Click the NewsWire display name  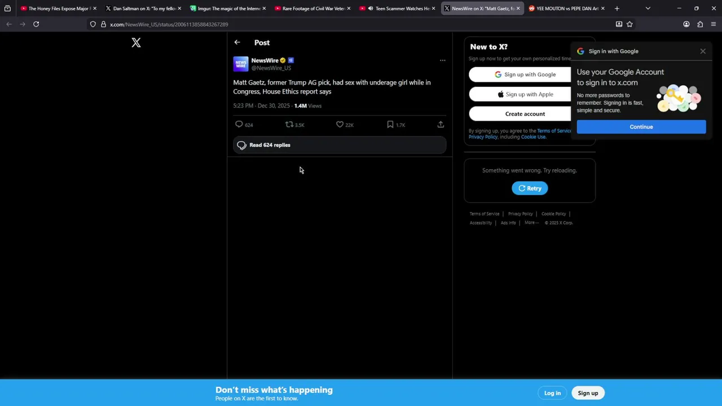point(265,60)
